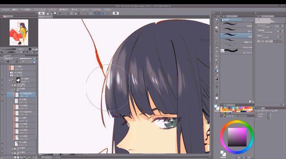The width and height of the screenshot is (286, 159).
Task: Choose the 繊維にじみ sub tool
Action: tap(236, 41)
